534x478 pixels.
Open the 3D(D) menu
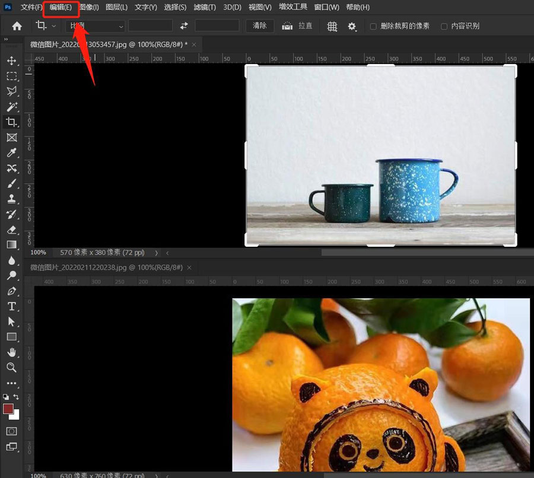[232, 7]
